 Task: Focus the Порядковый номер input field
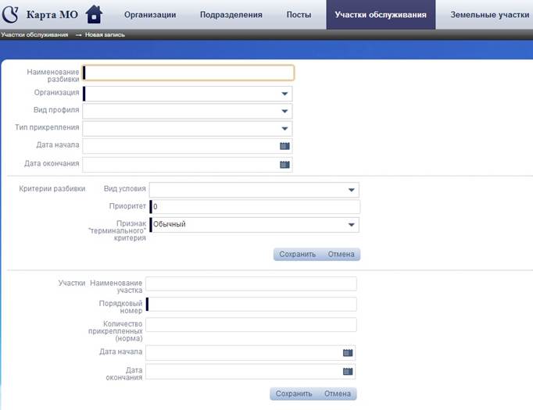point(251,304)
